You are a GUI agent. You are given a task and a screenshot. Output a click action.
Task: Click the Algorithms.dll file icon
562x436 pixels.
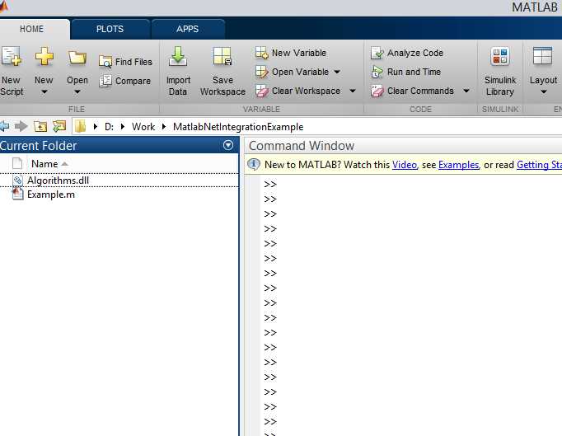(17, 180)
